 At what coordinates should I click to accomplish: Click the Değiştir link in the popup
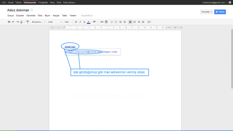[x=106, y=52]
